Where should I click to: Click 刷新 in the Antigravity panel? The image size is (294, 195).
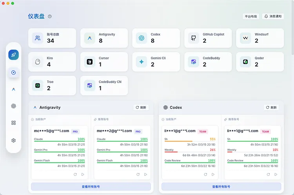click(141, 107)
